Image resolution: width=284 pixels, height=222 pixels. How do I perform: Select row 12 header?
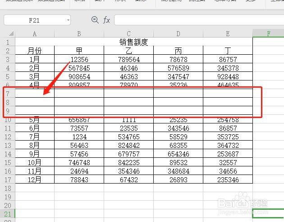[8, 137]
